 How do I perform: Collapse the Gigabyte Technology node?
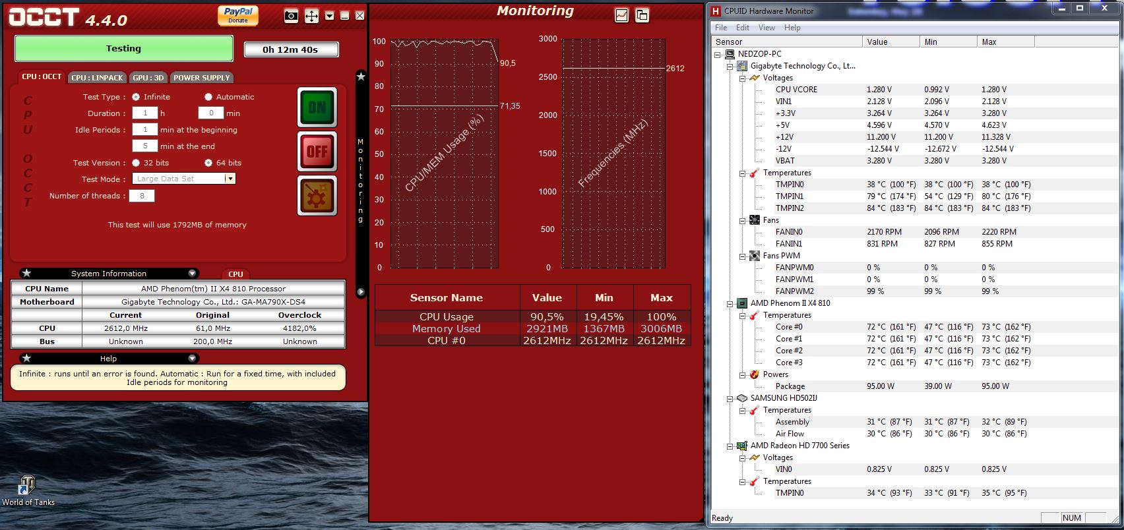pos(730,66)
